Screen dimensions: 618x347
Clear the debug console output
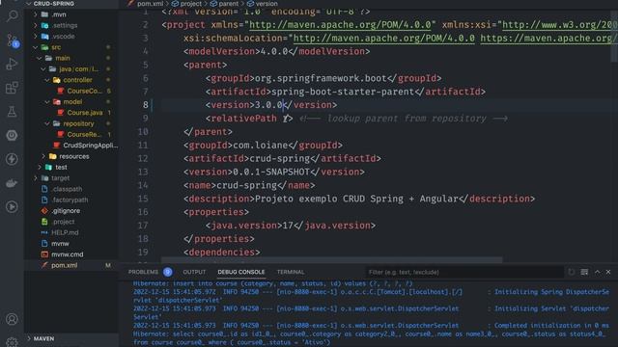(584, 272)
